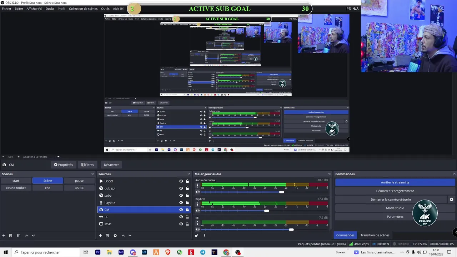Screen dimensions: 457x257
Task: Click Démarrer l'enregistrement button
Action: [x=395, y=191]
